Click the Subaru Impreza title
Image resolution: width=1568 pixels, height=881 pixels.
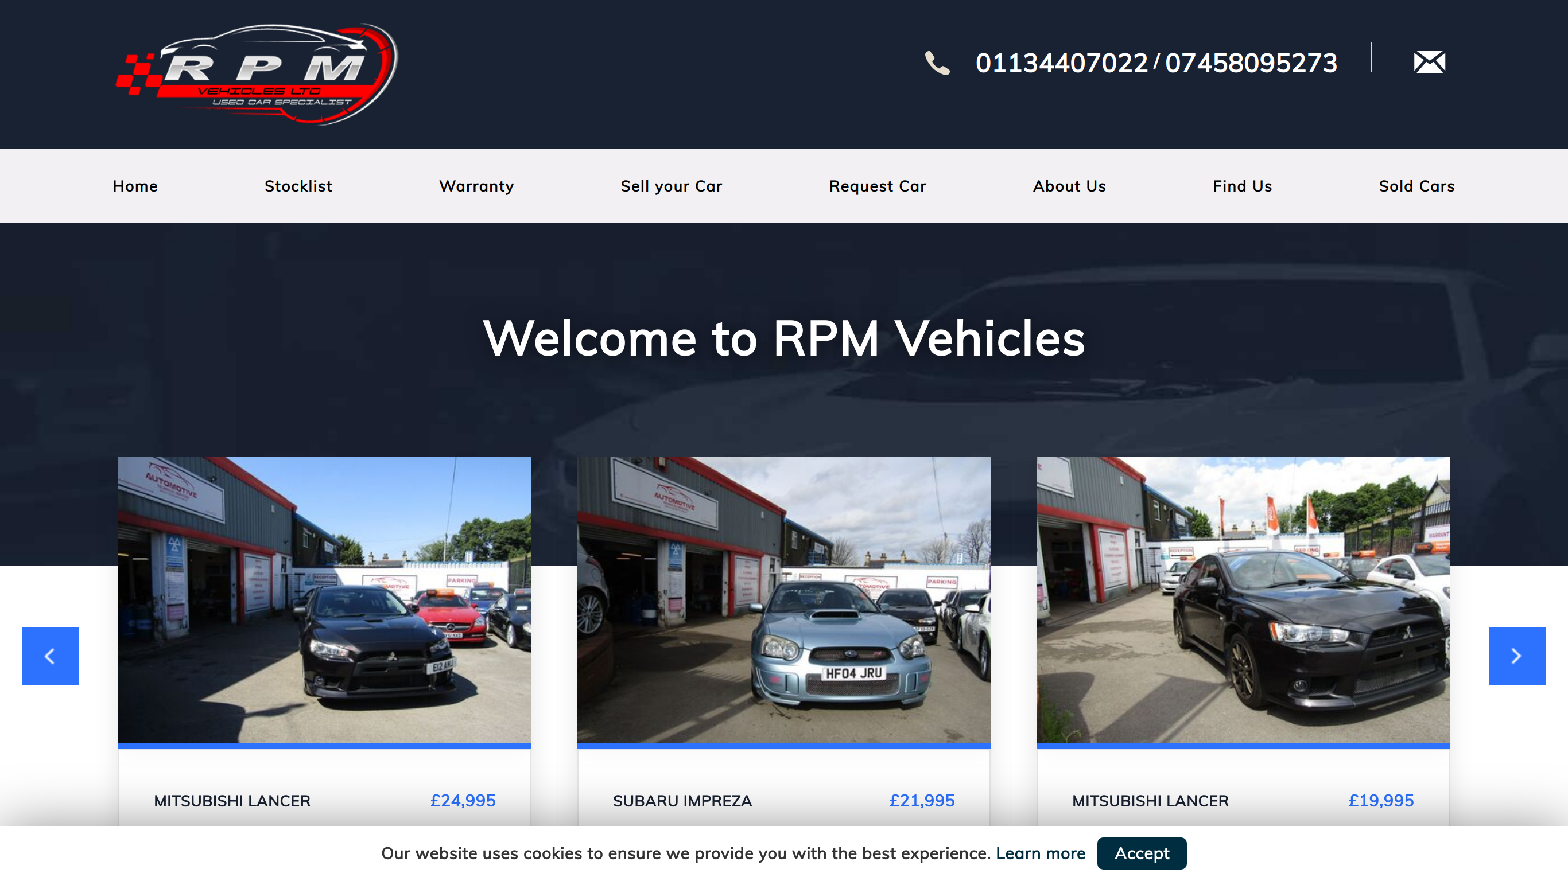(x=682, y=801)
